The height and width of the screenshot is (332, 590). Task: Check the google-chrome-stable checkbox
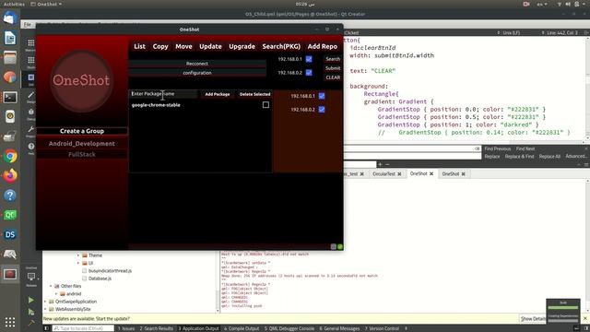(x=265, y=105)
